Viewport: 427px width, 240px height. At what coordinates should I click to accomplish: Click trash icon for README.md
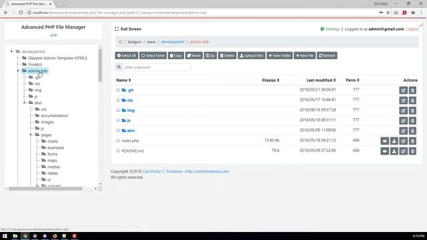pos(412,151)
